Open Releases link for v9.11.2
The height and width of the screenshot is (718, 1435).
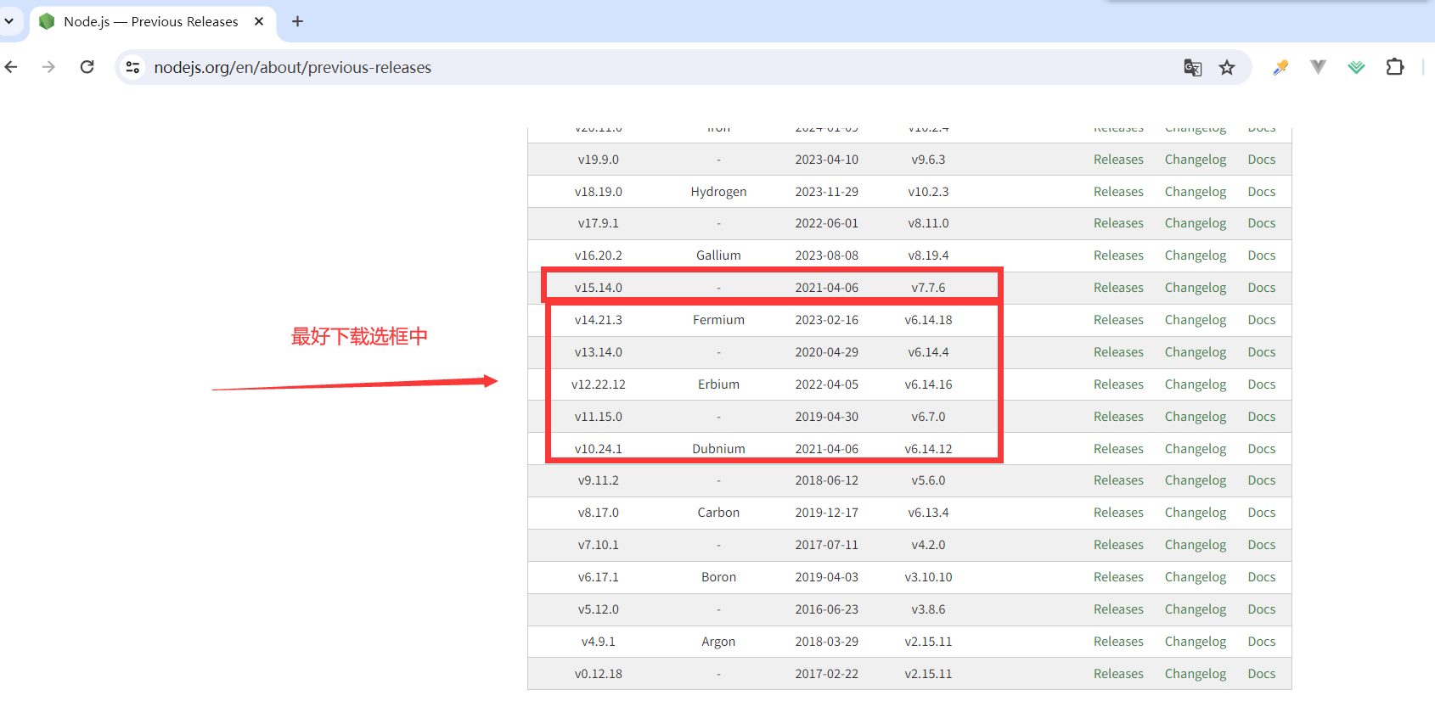coord(1118,480)
